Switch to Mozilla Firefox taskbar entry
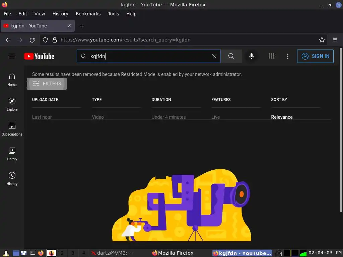This screenshot has width=343, height=257. [x=173, y=253]
